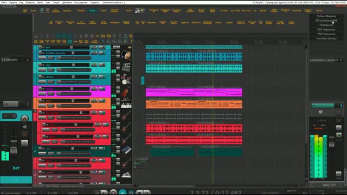
Task: Open the input selector on strings track
Action: 74,94
